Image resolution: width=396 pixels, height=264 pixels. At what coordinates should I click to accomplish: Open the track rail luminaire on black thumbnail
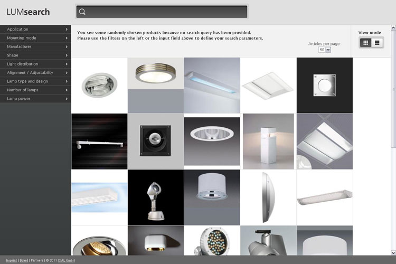tap(99, 141)
